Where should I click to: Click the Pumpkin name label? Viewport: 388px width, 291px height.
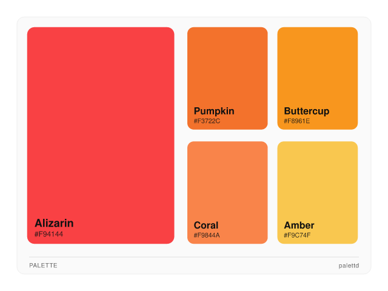(214, 111)
